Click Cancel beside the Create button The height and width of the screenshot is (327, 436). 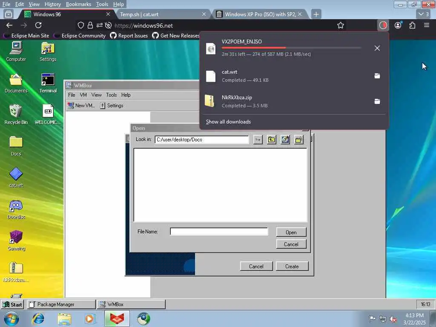pyautogui.click(x=256, y=267)
